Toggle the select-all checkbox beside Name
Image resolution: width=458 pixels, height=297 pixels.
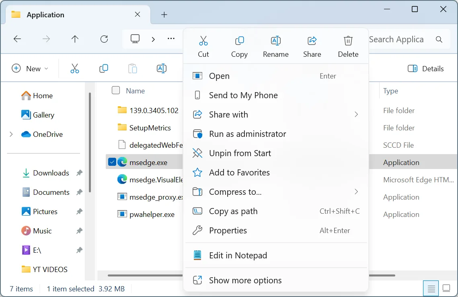tap(116, 90)
